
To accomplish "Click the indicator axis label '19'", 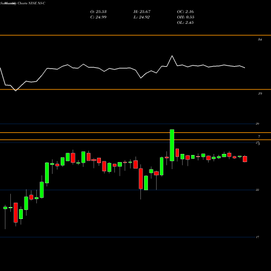I will click(x=260, y=94).
